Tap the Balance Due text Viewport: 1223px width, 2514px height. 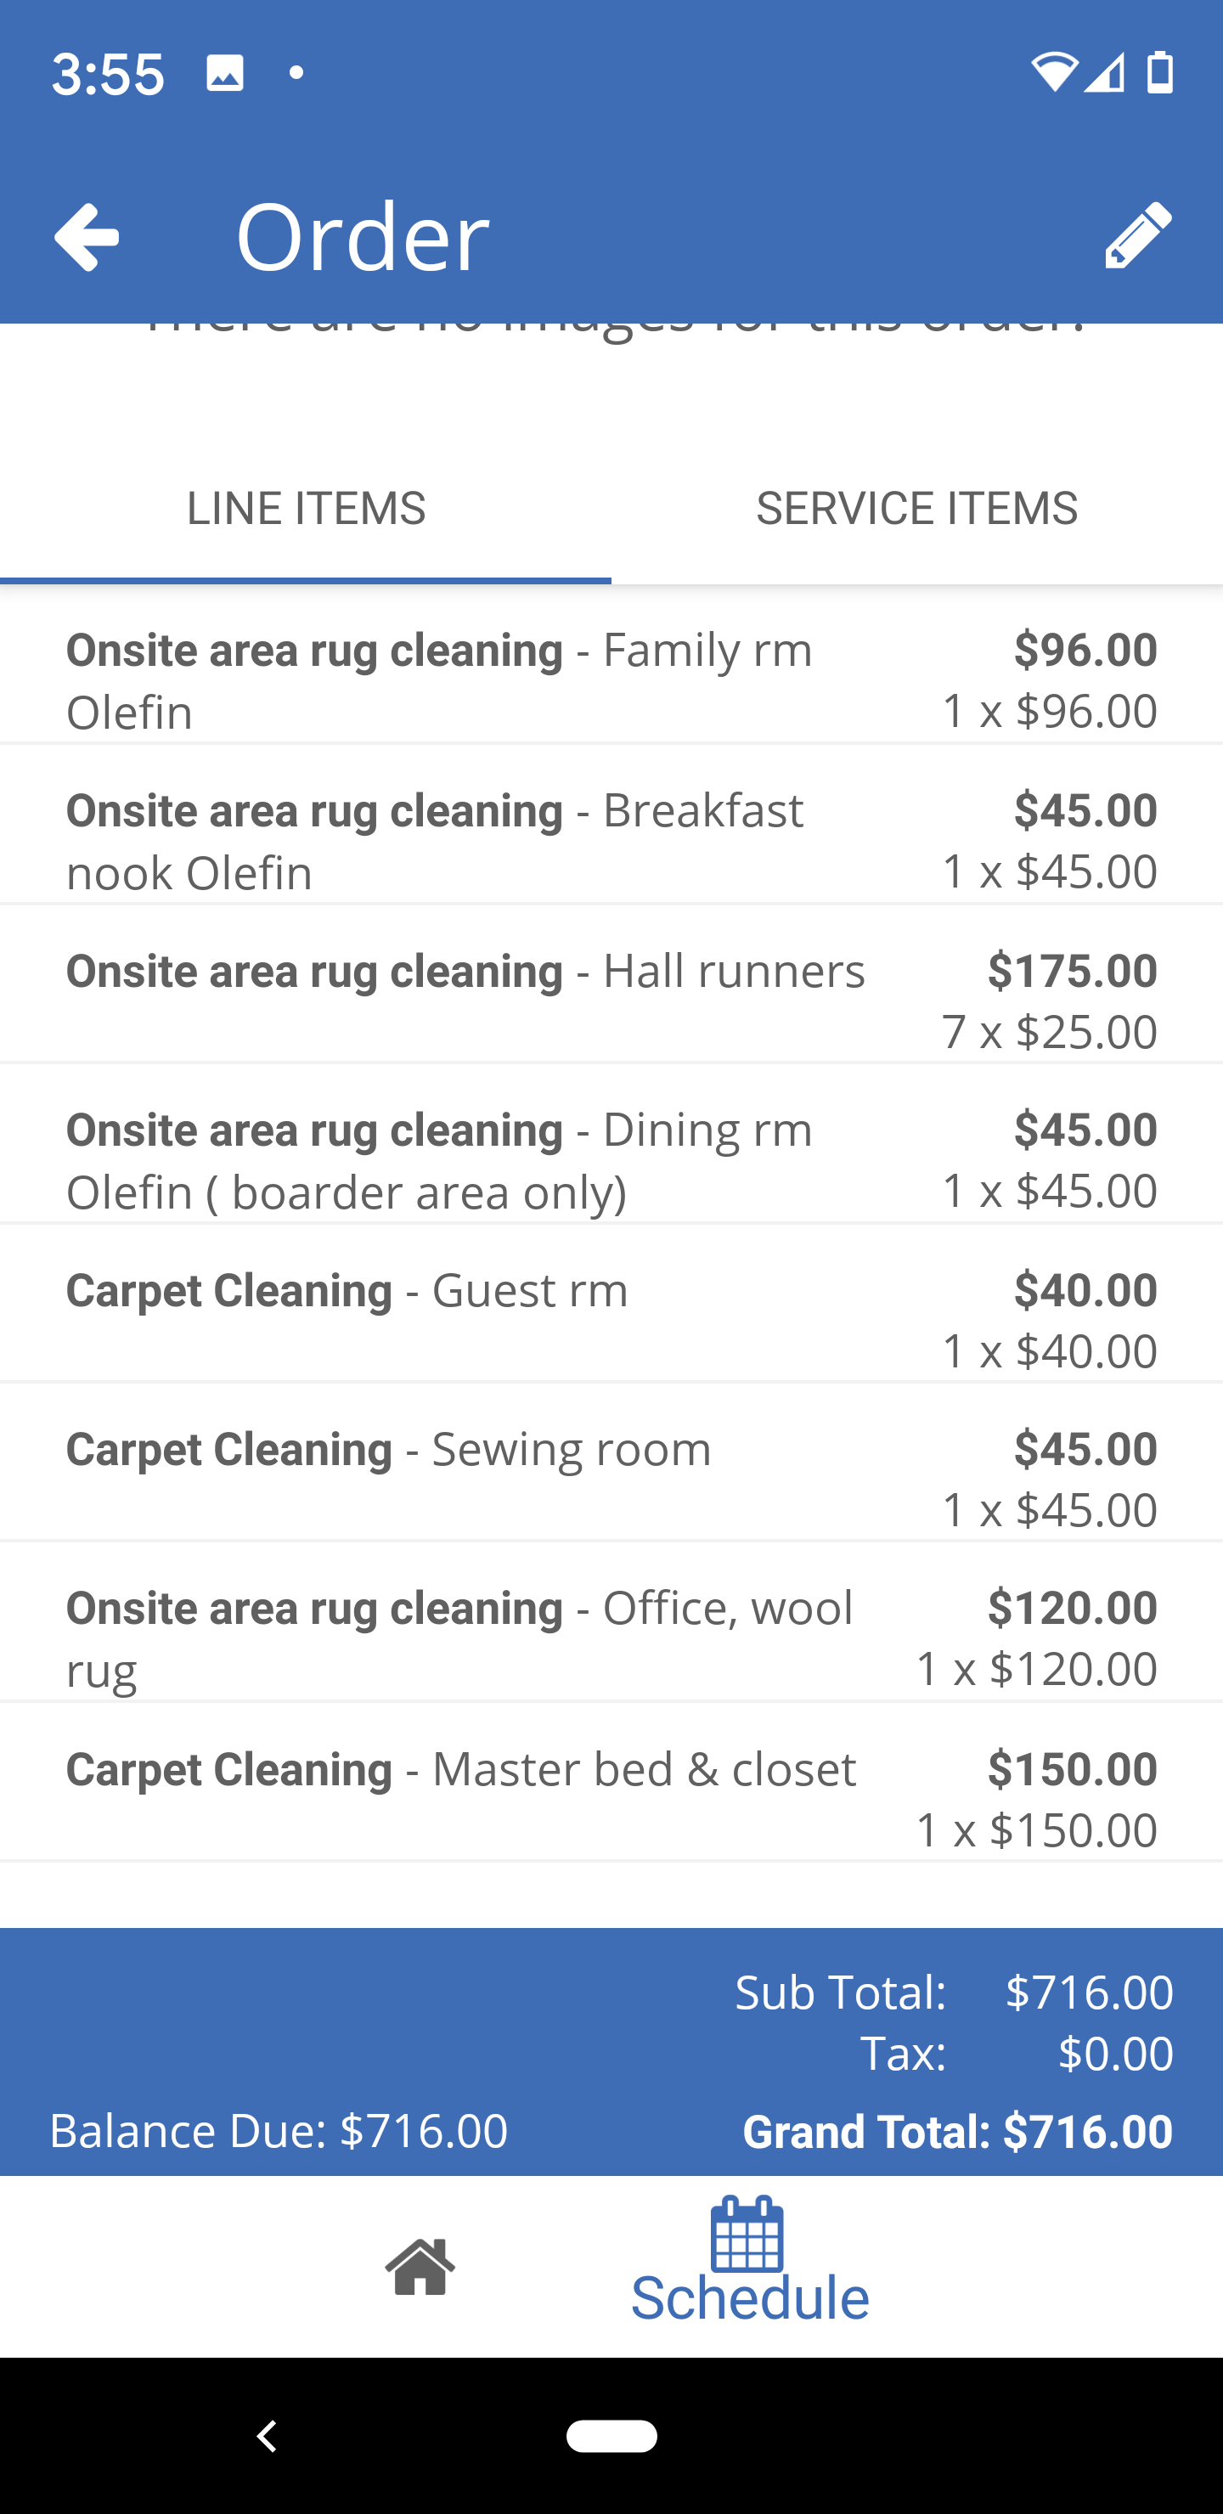279,2130
